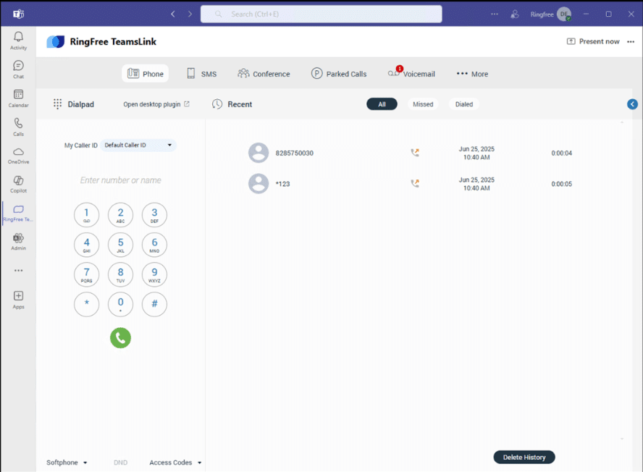Toggle DND mode

(x=120, y=463)
